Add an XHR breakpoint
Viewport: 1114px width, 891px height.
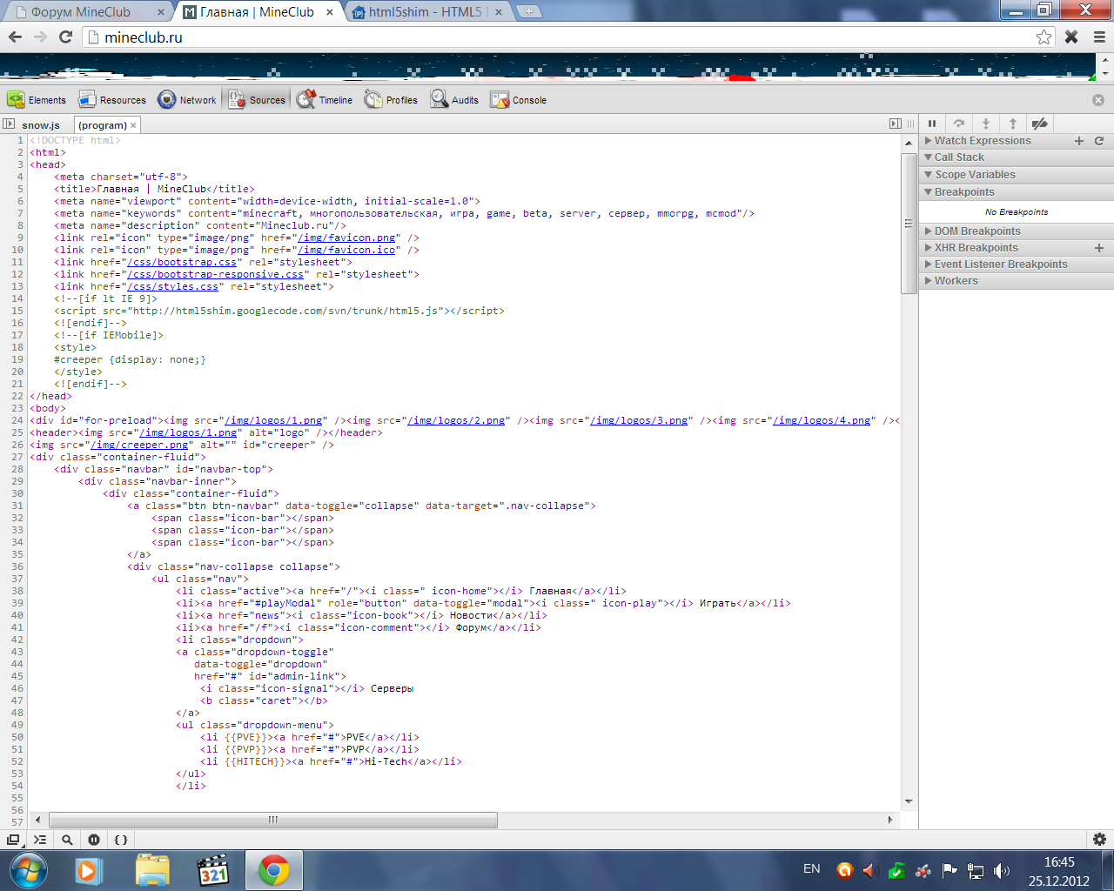1099,248
